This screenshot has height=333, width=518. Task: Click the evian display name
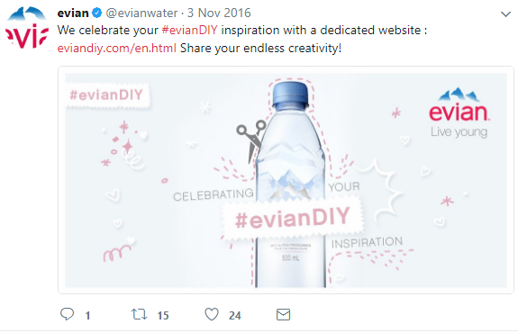point(73,13)
